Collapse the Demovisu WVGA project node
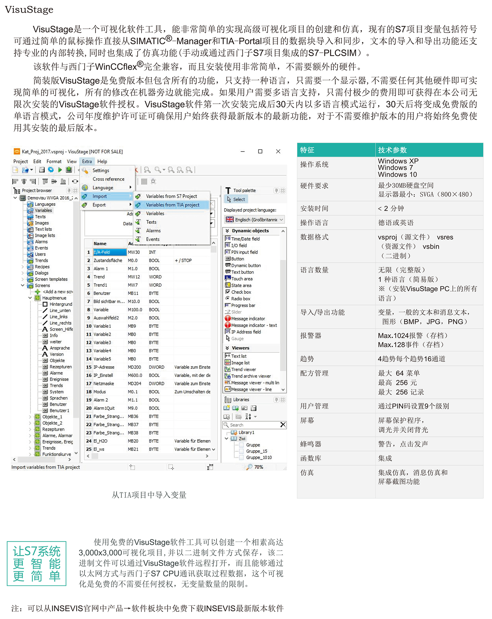The height and width of the screenshot is (619, 492). [x=15, y=198]
